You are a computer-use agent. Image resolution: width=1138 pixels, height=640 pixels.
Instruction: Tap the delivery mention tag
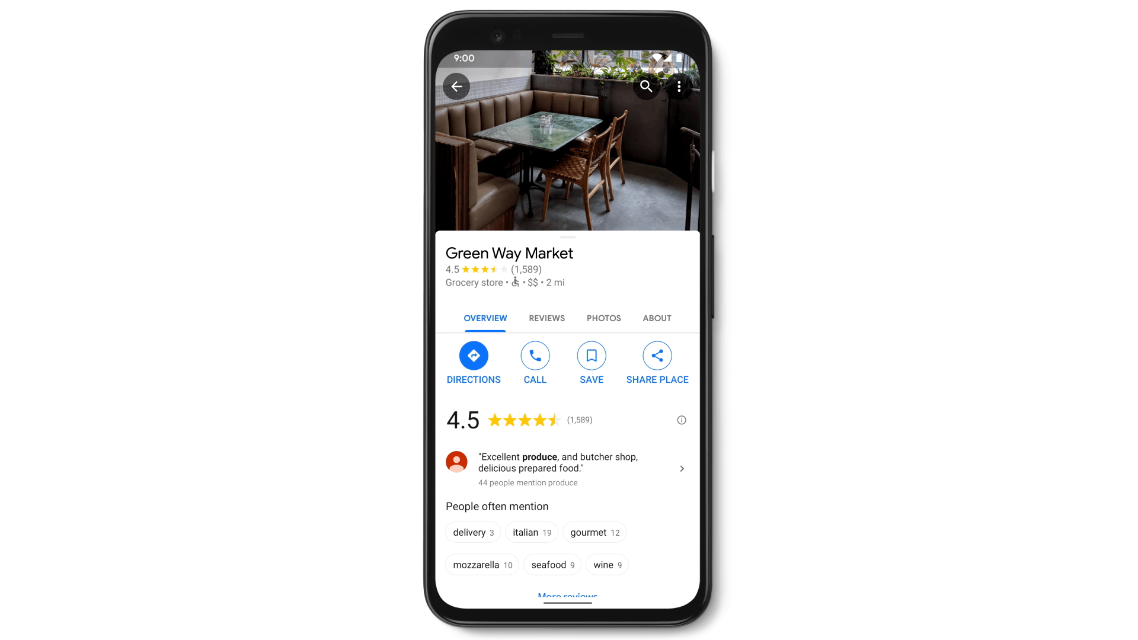point(473,532)
